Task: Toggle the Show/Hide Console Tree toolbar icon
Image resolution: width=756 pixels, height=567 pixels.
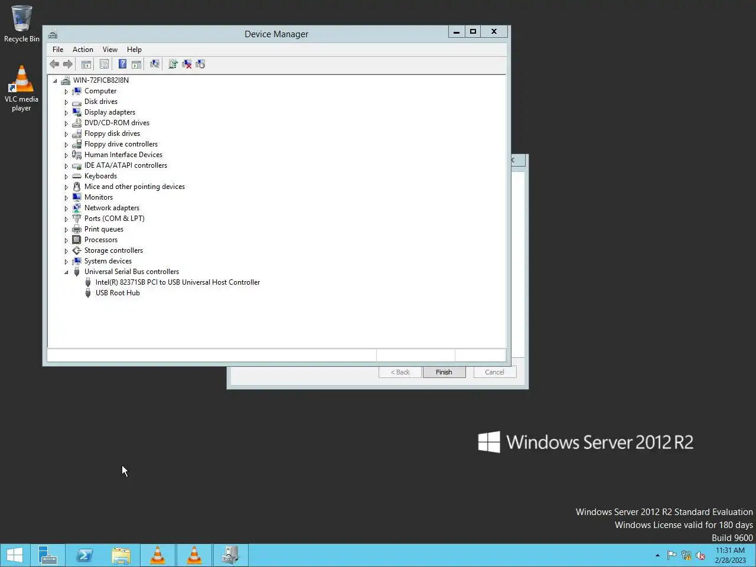Action: [86, 64]
